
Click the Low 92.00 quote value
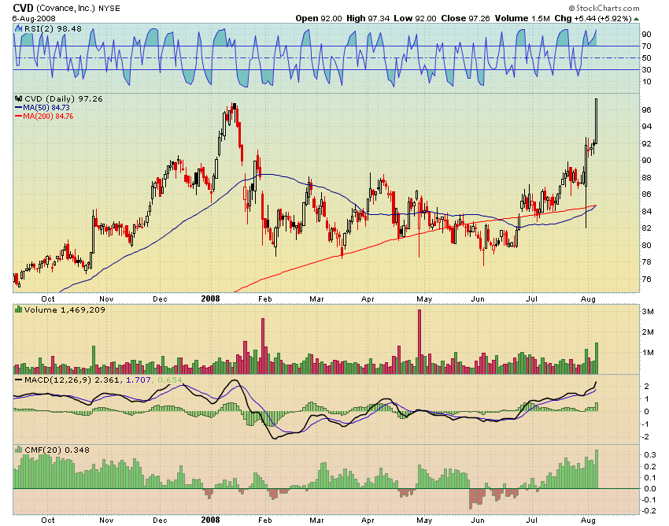click(x=415, y=18)
